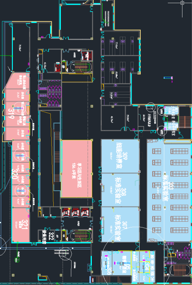Select room 308 标准实验室
Image resolution: width=192 pixels, height=285 pixels.
(x=120, y=190)
